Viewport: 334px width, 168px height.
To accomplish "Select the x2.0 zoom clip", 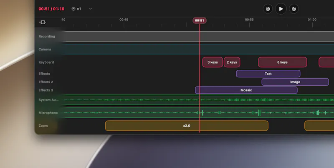I will point(187,126).
